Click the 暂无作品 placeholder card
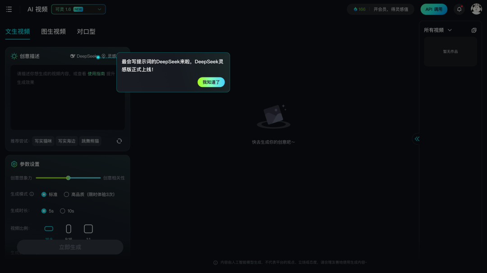 [x=450, y=51]
